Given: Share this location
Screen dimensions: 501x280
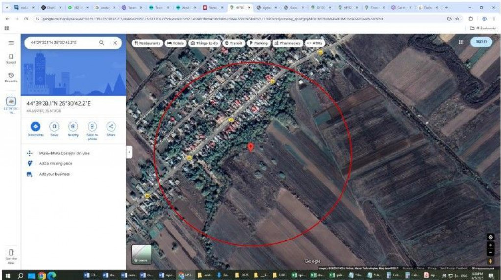Looking at the screenshot, I should point(111,126).
